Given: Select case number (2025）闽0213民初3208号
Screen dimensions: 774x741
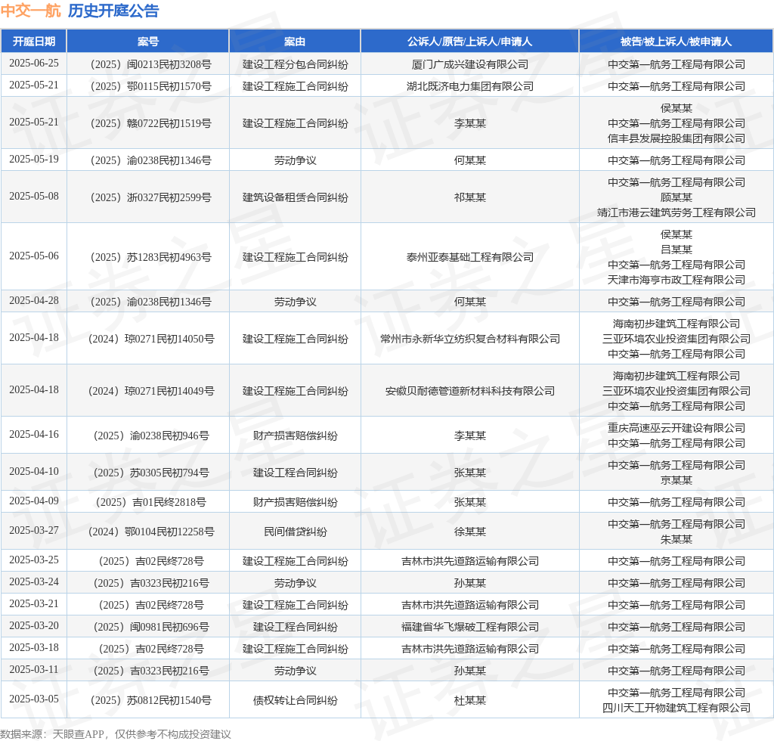Looking at the screenshot, I should click(150, 64).
